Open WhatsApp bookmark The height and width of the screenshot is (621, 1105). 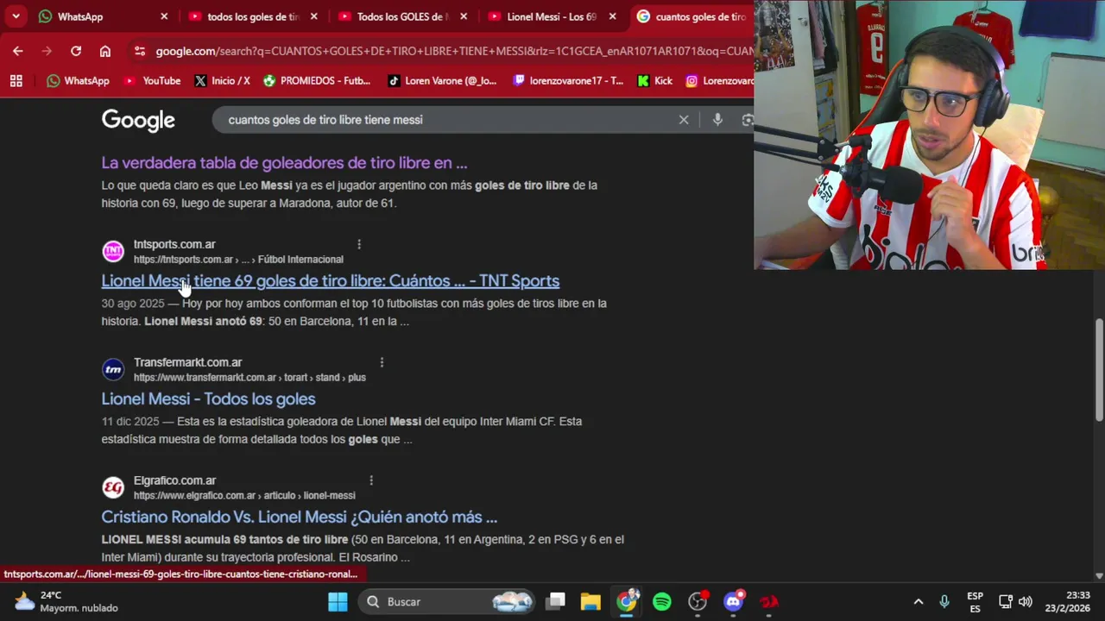click(79, 80)
